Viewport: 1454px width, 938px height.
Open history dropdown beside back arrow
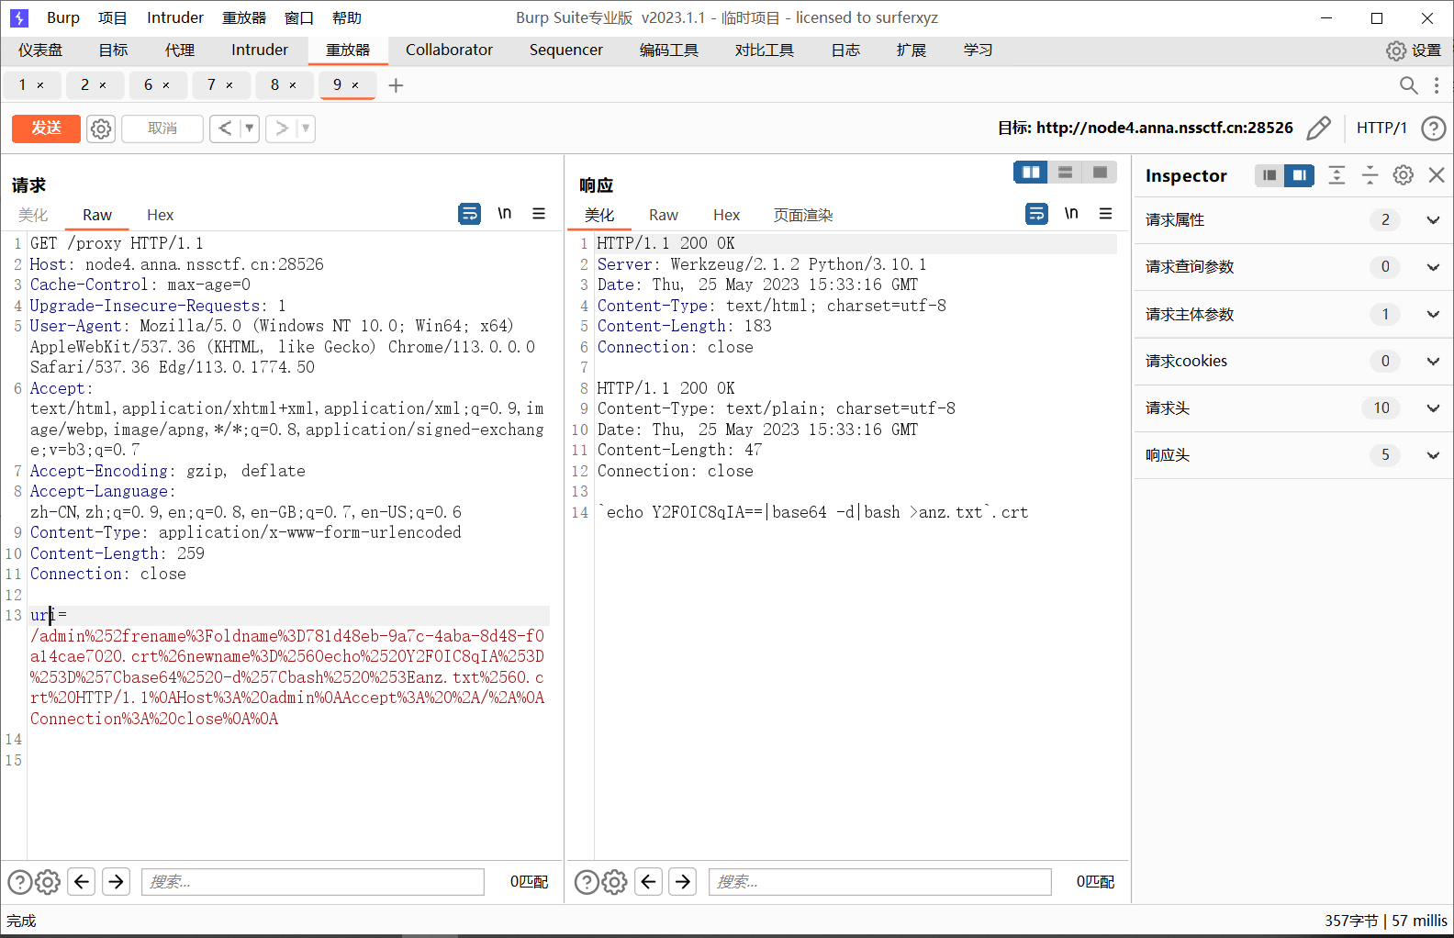coord(250,128)
